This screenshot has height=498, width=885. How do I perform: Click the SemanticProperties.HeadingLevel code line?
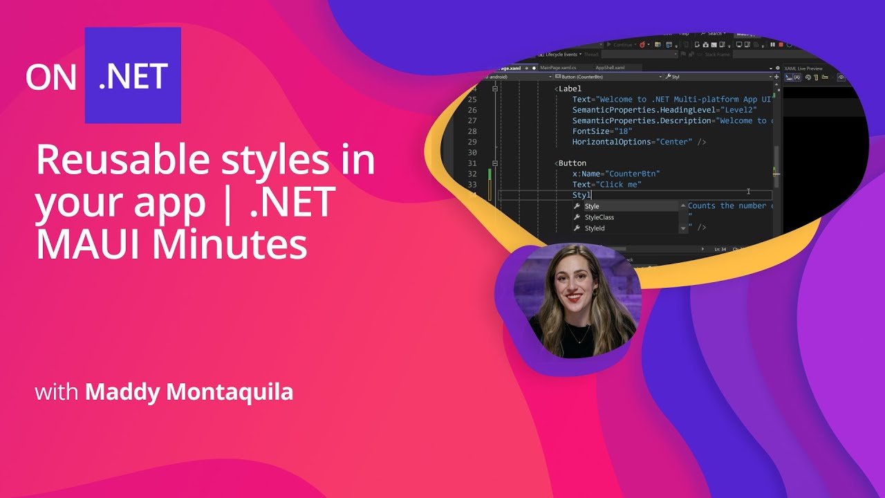pos(664,110)
